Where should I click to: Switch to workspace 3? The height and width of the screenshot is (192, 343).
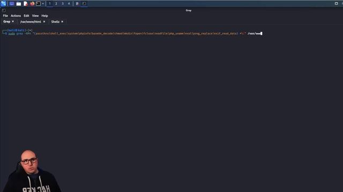point(63,4)
